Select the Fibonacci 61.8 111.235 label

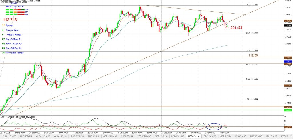coord(252,79)
